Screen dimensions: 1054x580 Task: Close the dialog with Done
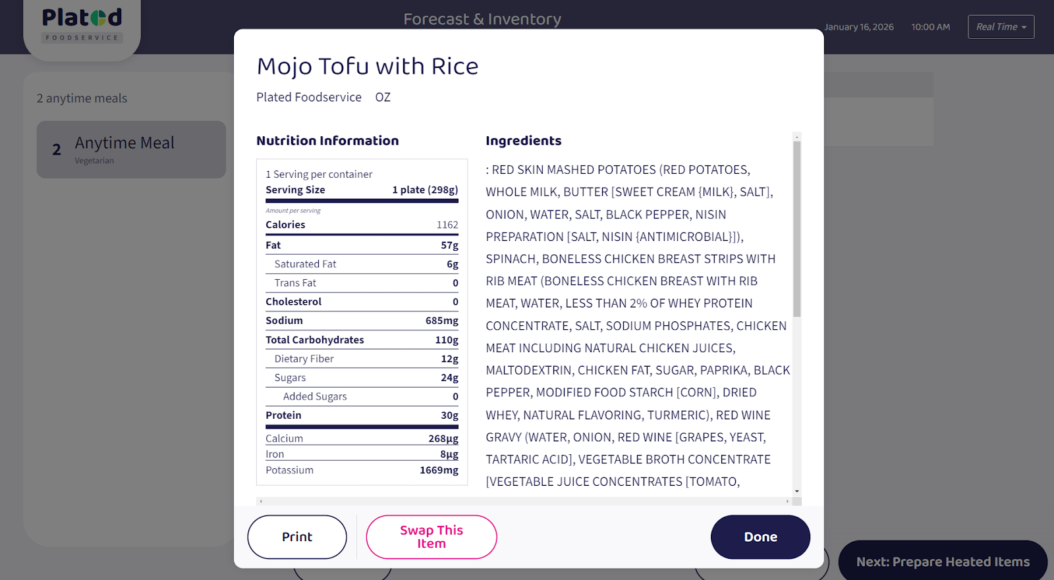point(760,537)
